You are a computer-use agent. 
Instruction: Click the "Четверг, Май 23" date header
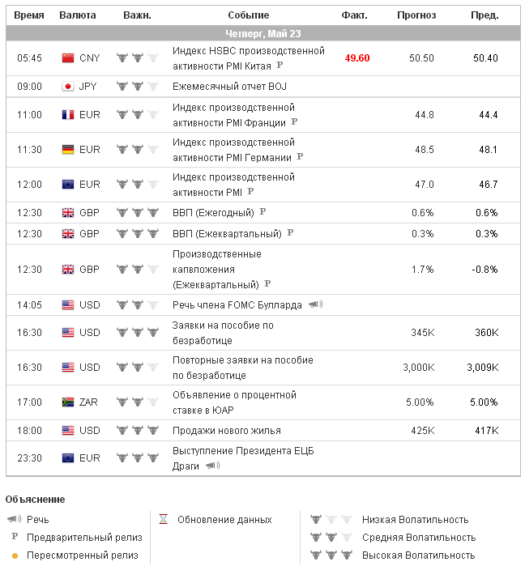pos(262,33)
